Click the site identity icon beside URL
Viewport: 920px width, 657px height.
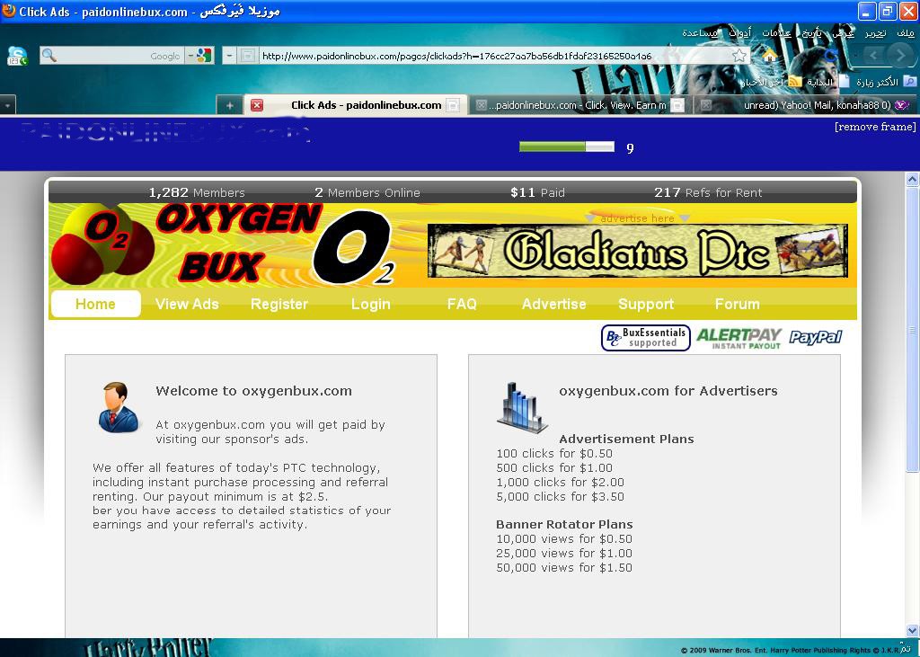pos(248,56)
